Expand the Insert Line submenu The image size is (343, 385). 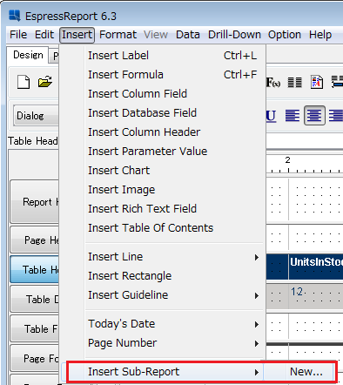coord(174,257)
